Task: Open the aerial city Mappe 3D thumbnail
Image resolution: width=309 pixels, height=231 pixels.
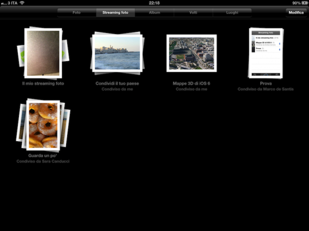Action: [x=191, y=53]
